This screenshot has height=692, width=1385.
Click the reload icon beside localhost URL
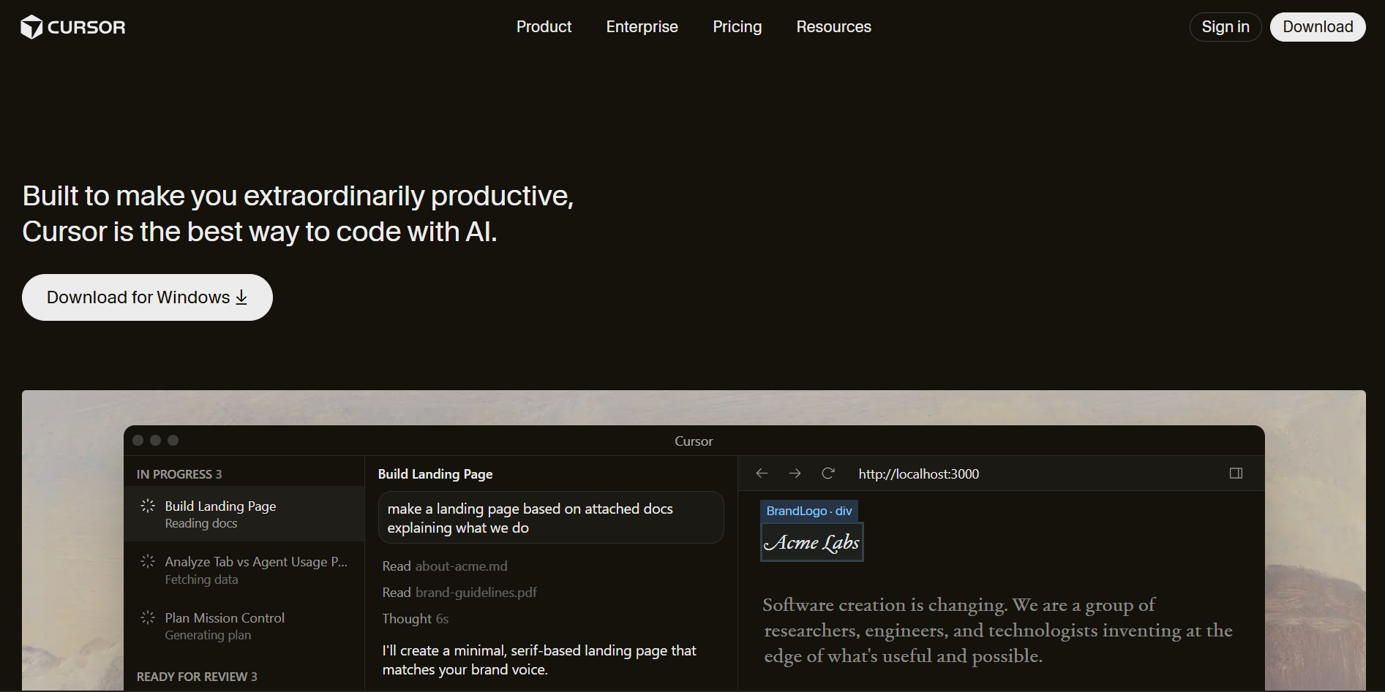tap(828, 474)
